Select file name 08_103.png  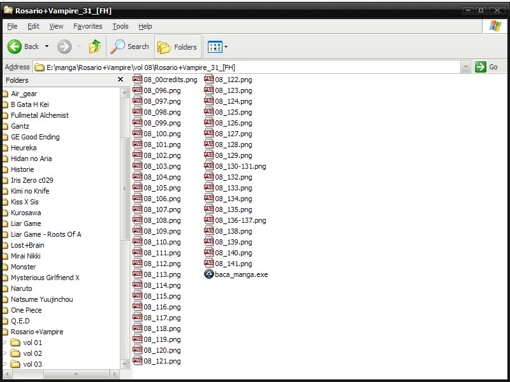coord(163,166)
